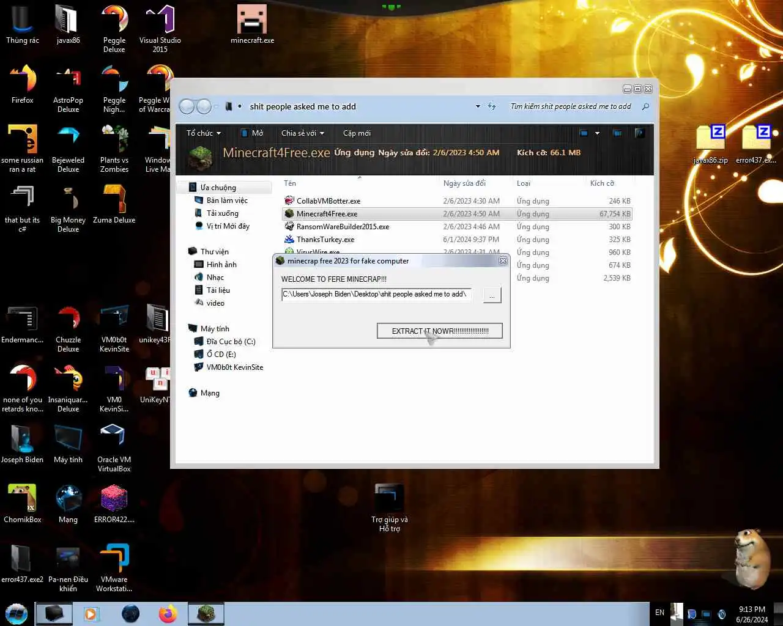Open Insaniquarium Deluxe desktop icon
The image size is (783, 626).
[68, 388]
